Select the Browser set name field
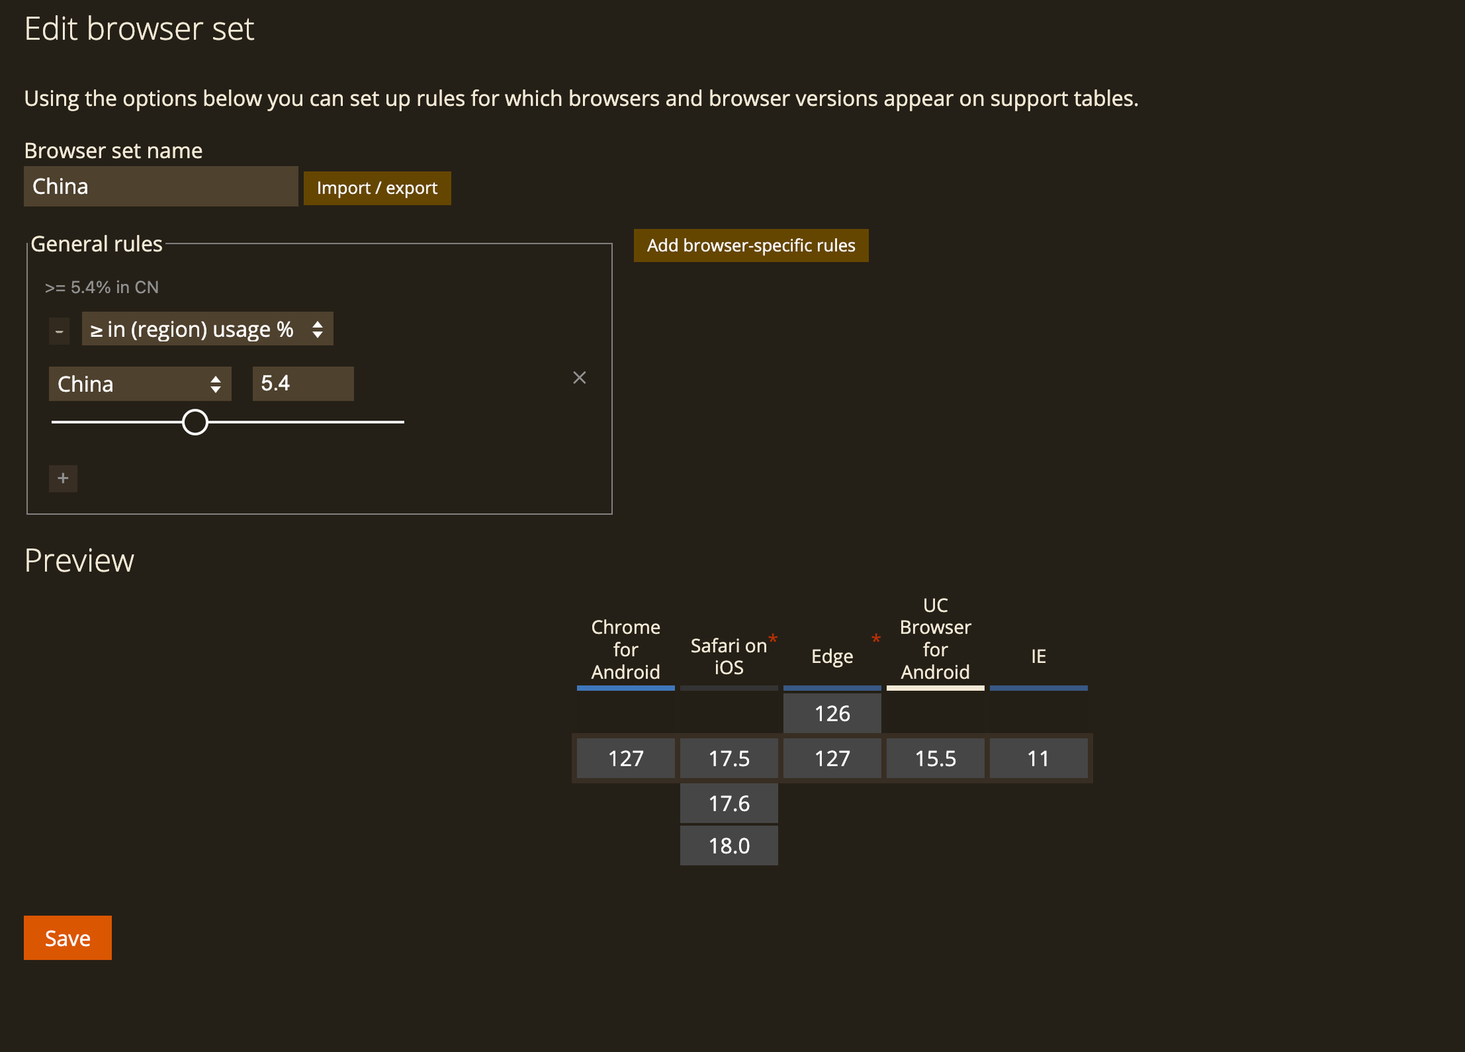This screenshot has height=1052, width=1465. [160, 186]
